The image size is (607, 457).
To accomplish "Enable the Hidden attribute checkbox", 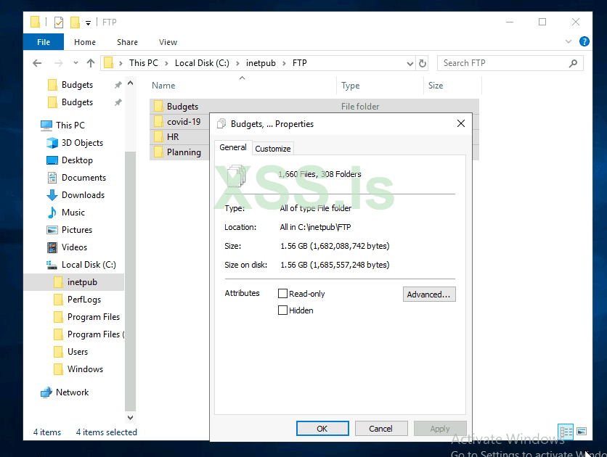I will [282, 310].
